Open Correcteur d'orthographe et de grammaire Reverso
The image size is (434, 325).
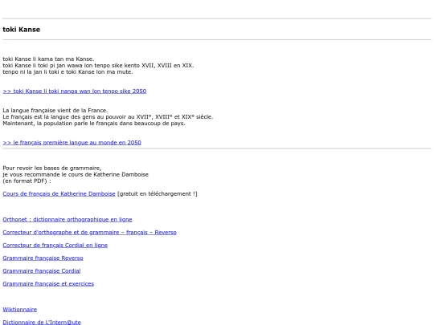[x=90, y=233]
